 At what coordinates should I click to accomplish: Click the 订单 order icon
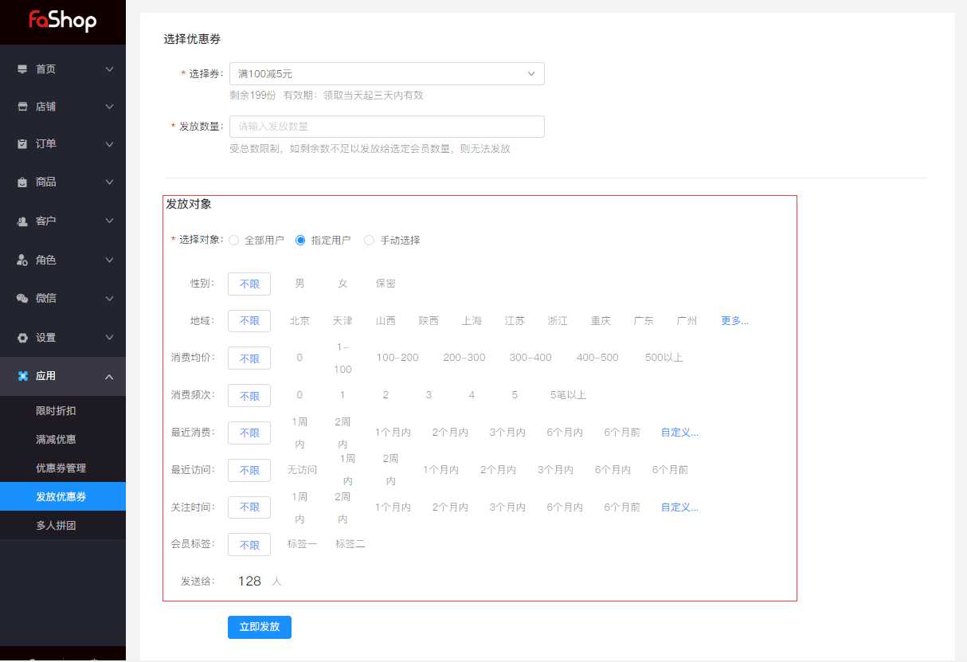22,144
